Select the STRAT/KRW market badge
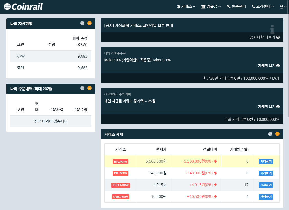This screenshot has height=210, width=289. tap(121, 185)
